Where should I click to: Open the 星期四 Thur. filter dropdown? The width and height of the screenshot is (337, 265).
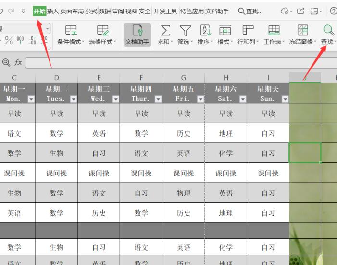click(158, 99)
